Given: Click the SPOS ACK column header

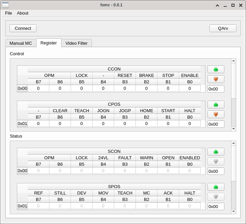Looking at the screenshot, I should click(168, 193).
